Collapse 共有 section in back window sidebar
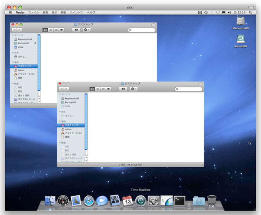This screenshot has height=215, width=261. tap(13, 53)
